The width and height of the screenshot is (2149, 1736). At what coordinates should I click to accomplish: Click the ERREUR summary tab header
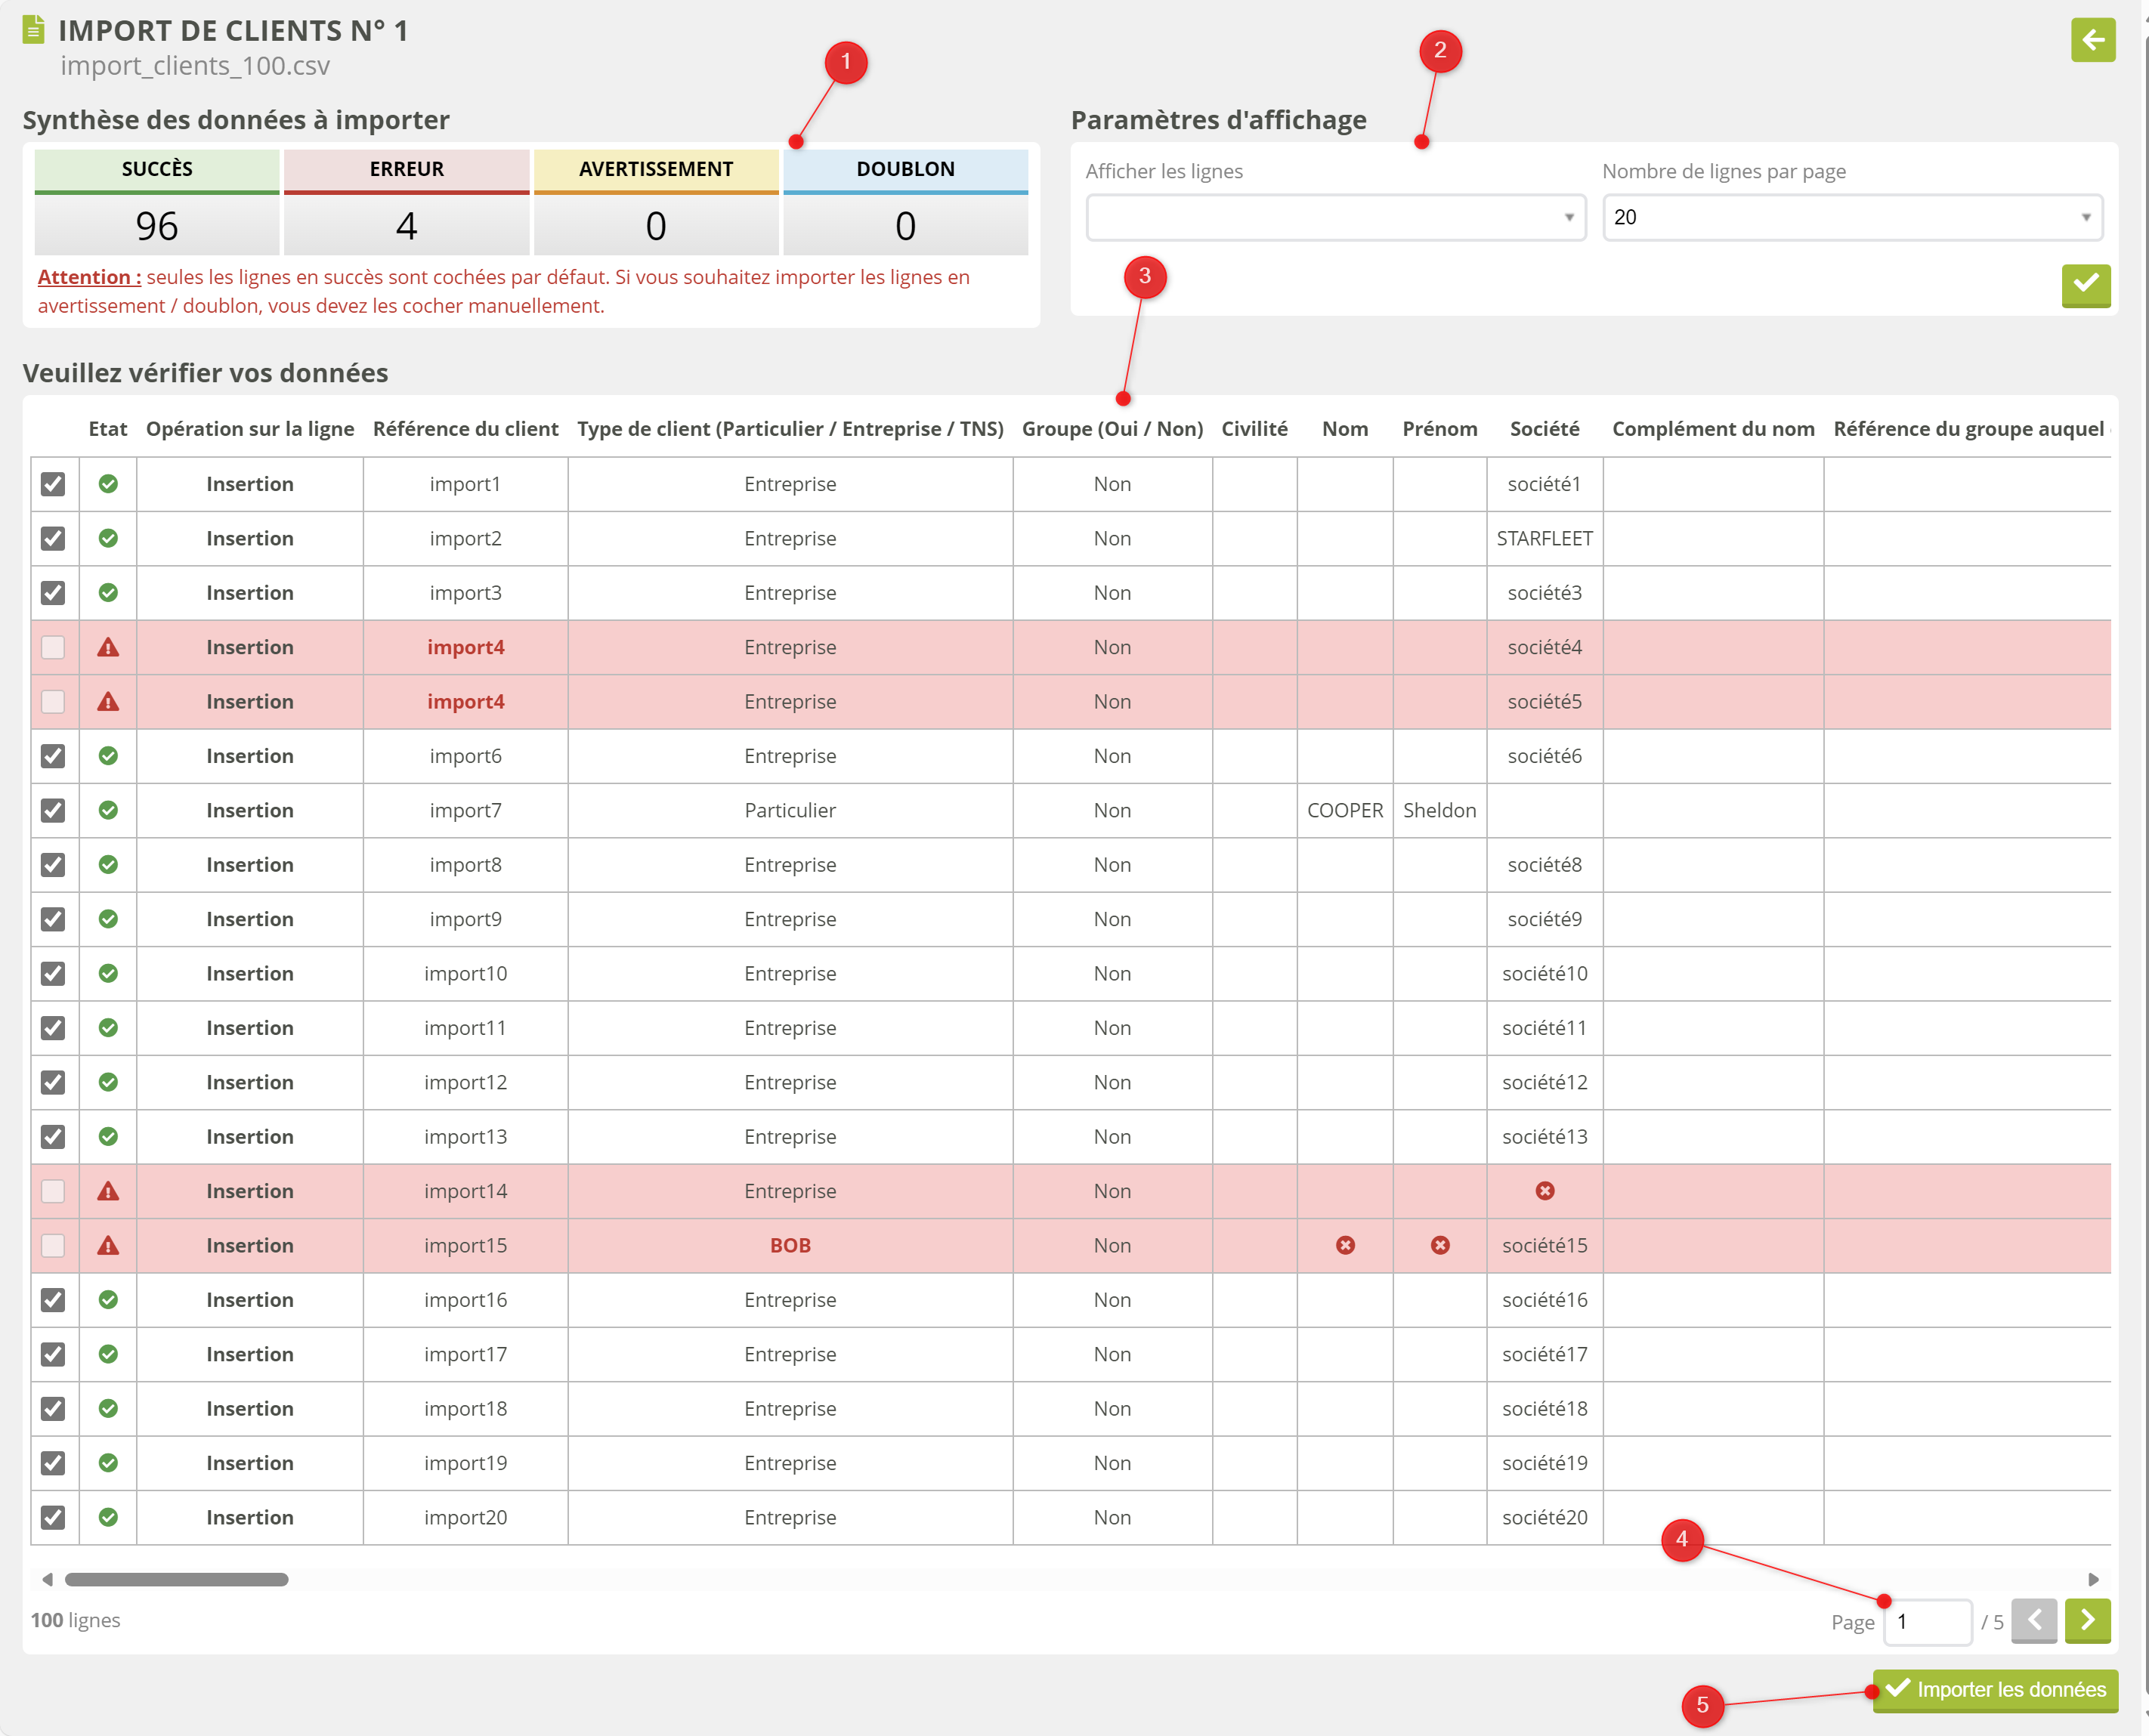pos(406,169)
